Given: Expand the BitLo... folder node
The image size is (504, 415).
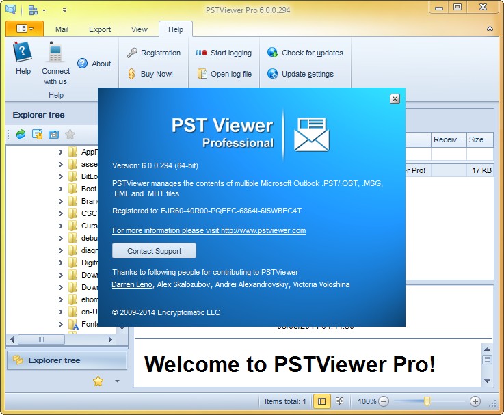Looking at the screenshot, I should (61, 176).
